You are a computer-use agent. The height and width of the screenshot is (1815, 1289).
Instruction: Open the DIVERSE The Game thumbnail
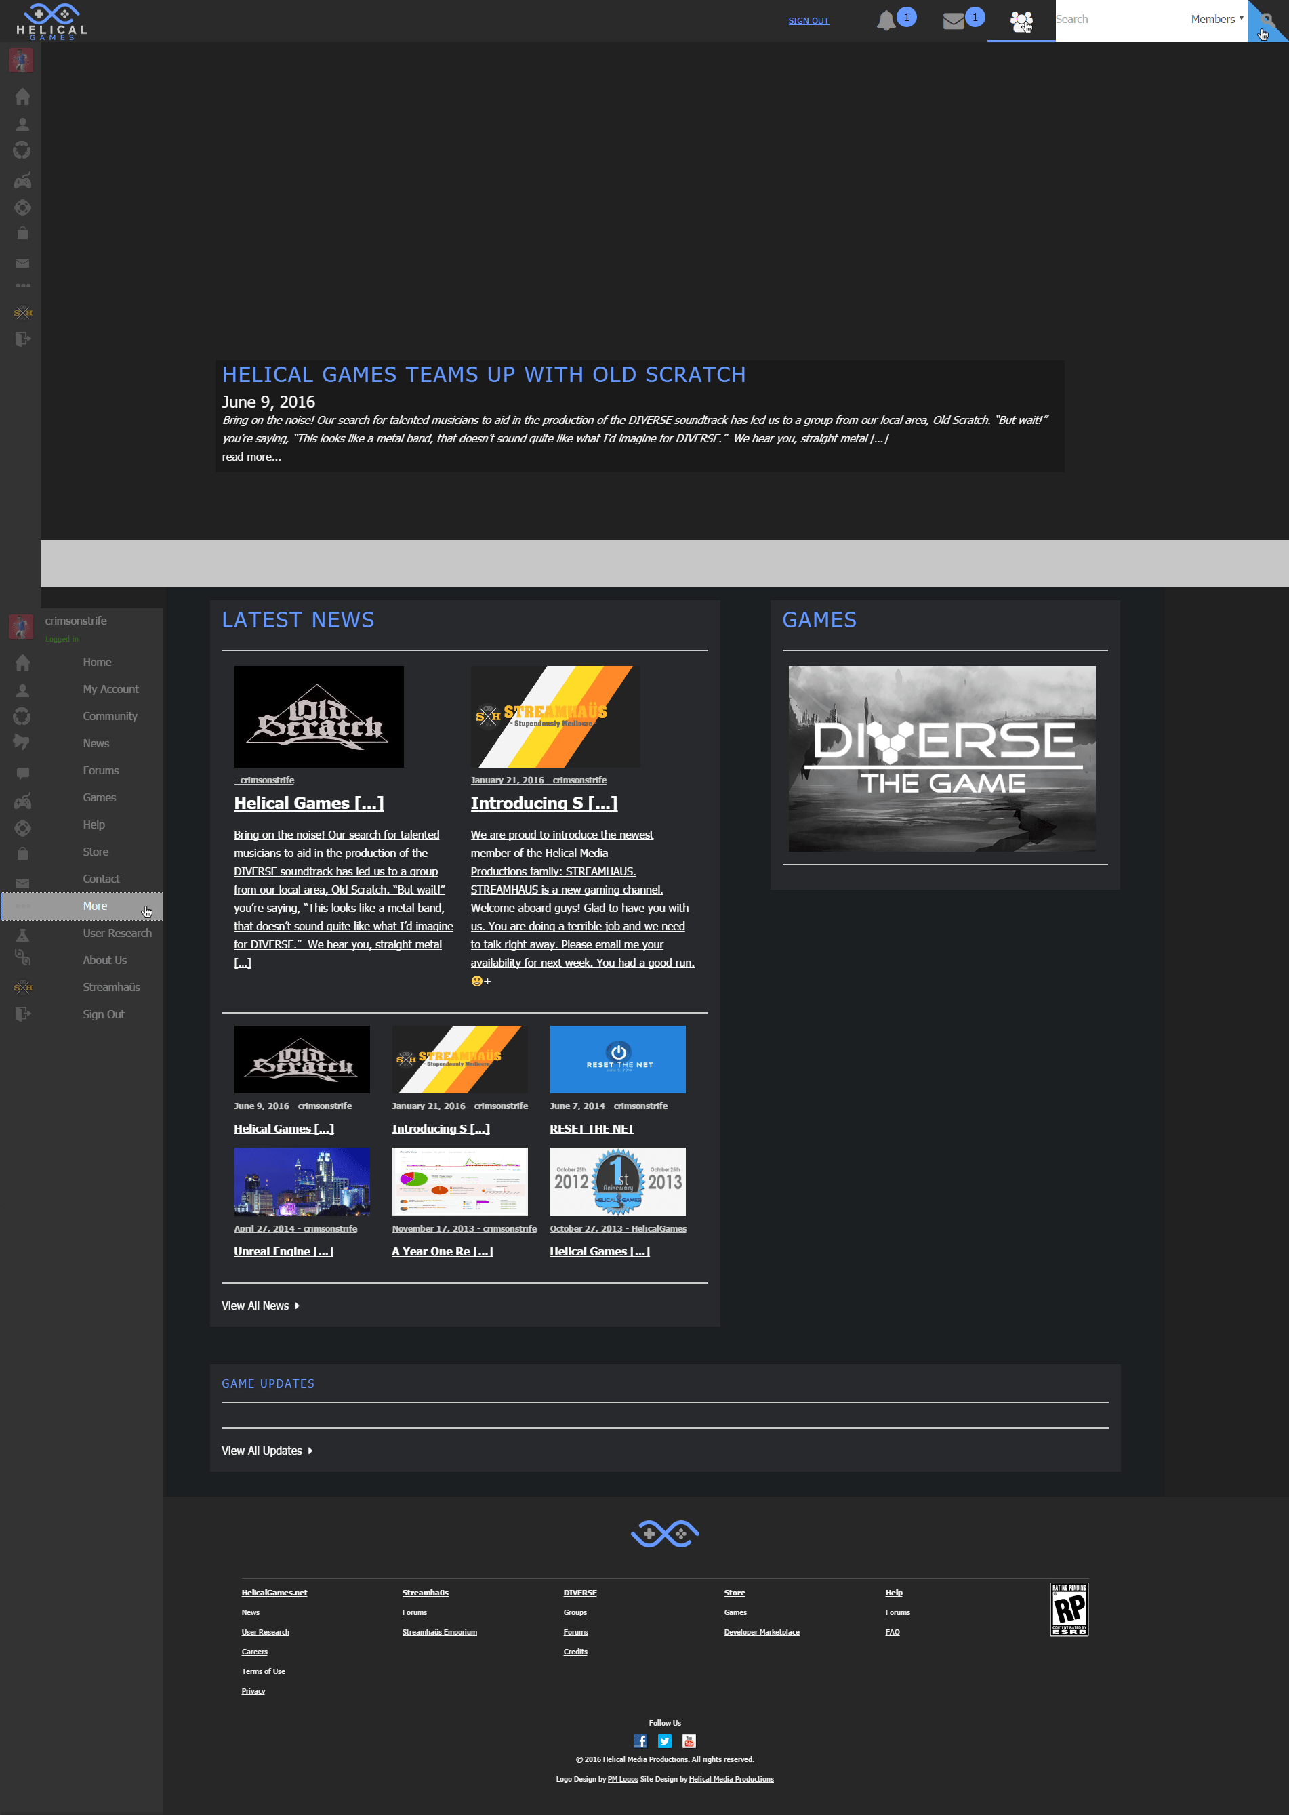[x=941, y=758]
